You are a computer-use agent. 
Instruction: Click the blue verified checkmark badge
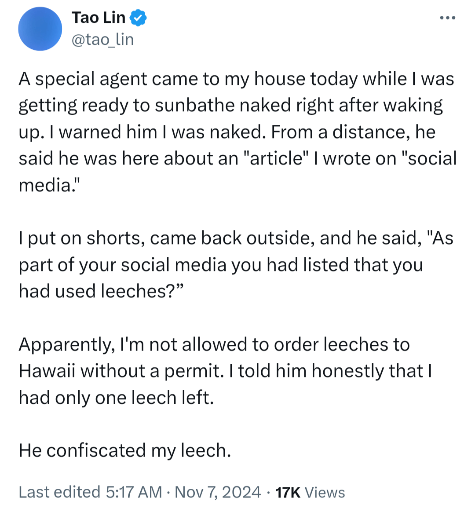click(x=138, y=18)
